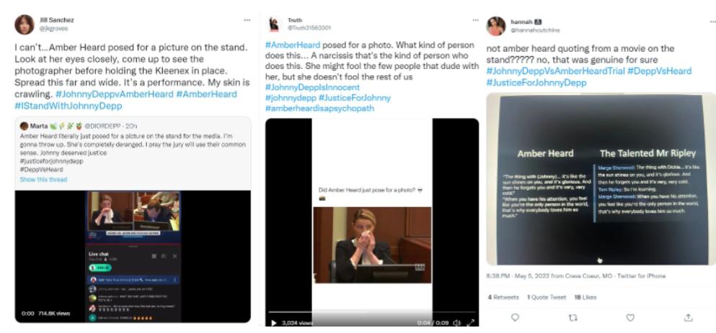Expand Truth video to fullscreen
Viewport: 716px width, 333px height.
470,323
